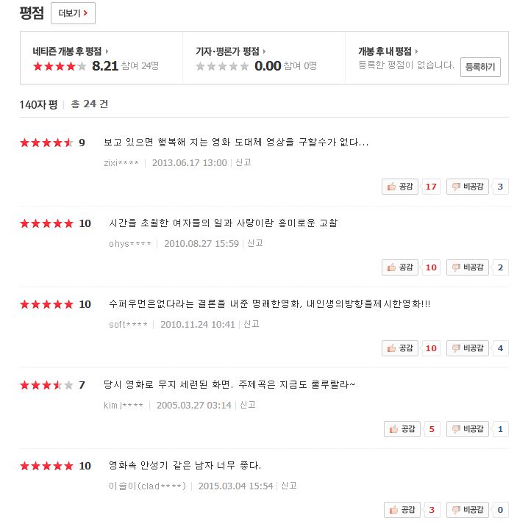Click 공감 on the 이슬이 review
The height and width of the screenshot is (529, 528).
(x=402, y=510)
